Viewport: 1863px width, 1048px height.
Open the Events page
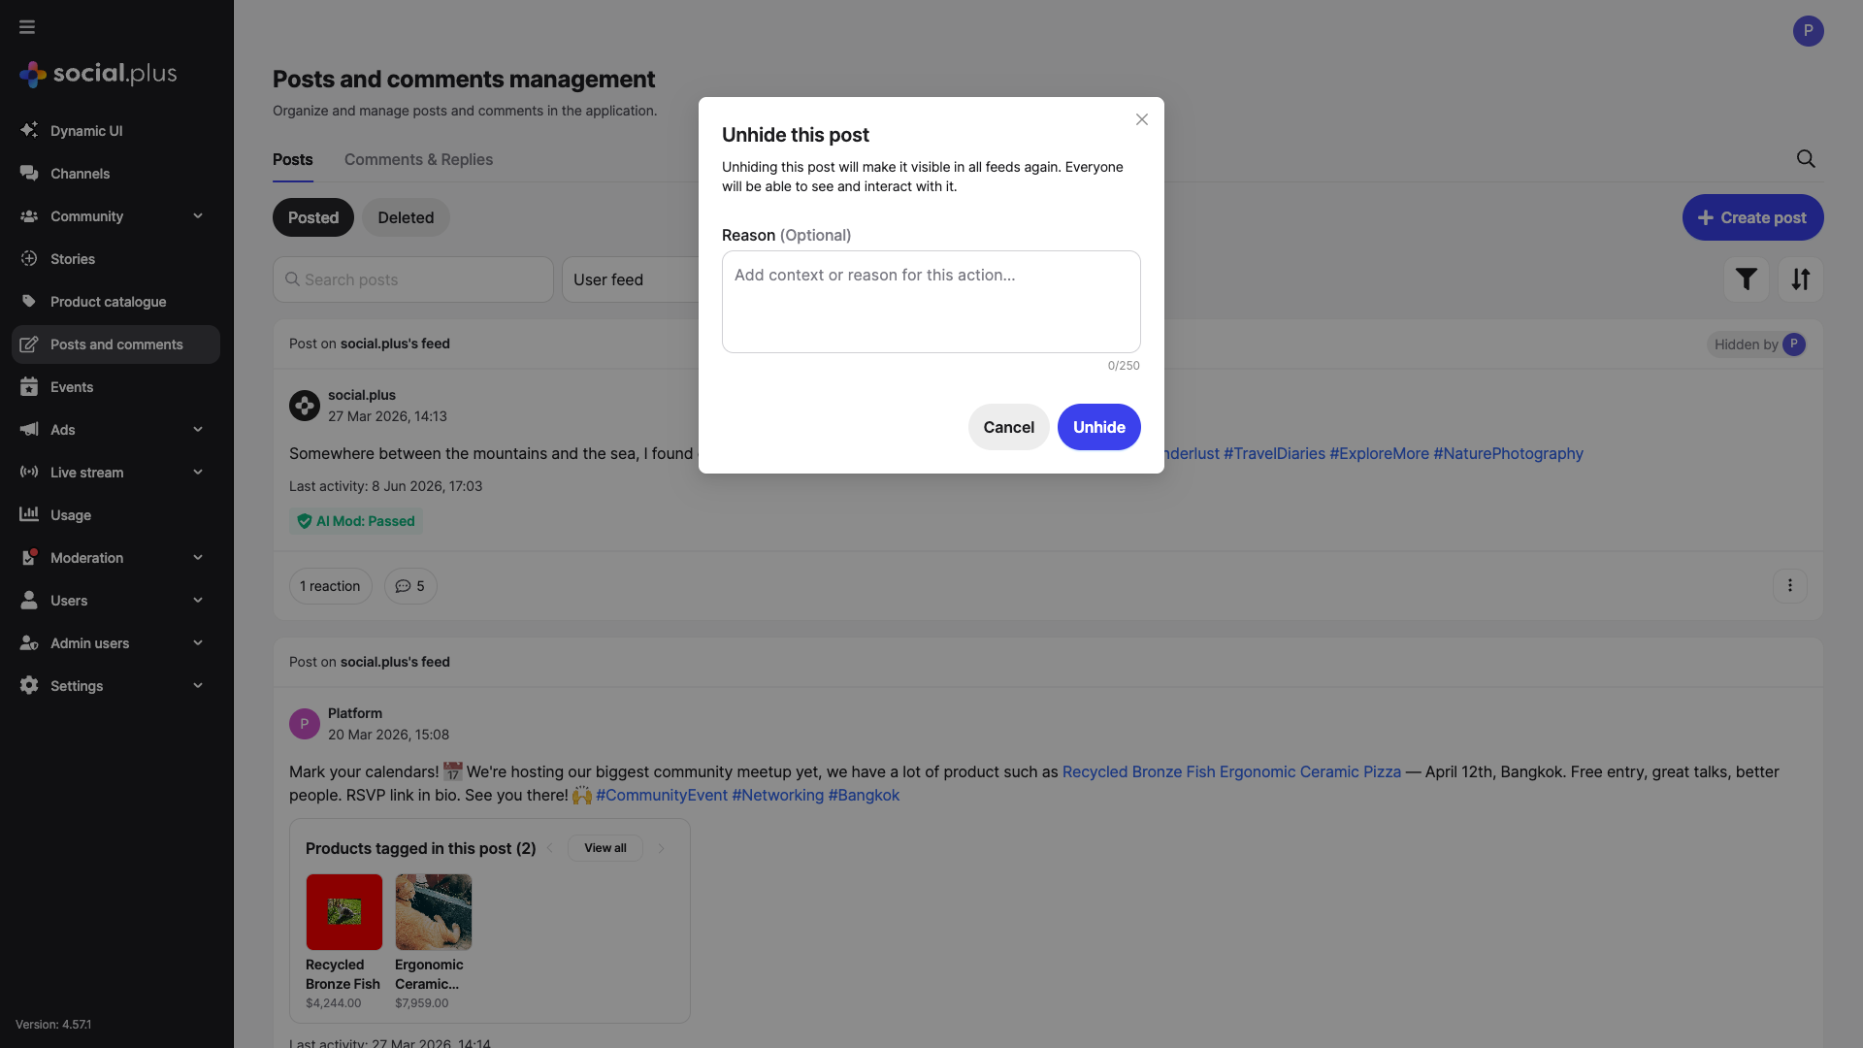(115, 387)
